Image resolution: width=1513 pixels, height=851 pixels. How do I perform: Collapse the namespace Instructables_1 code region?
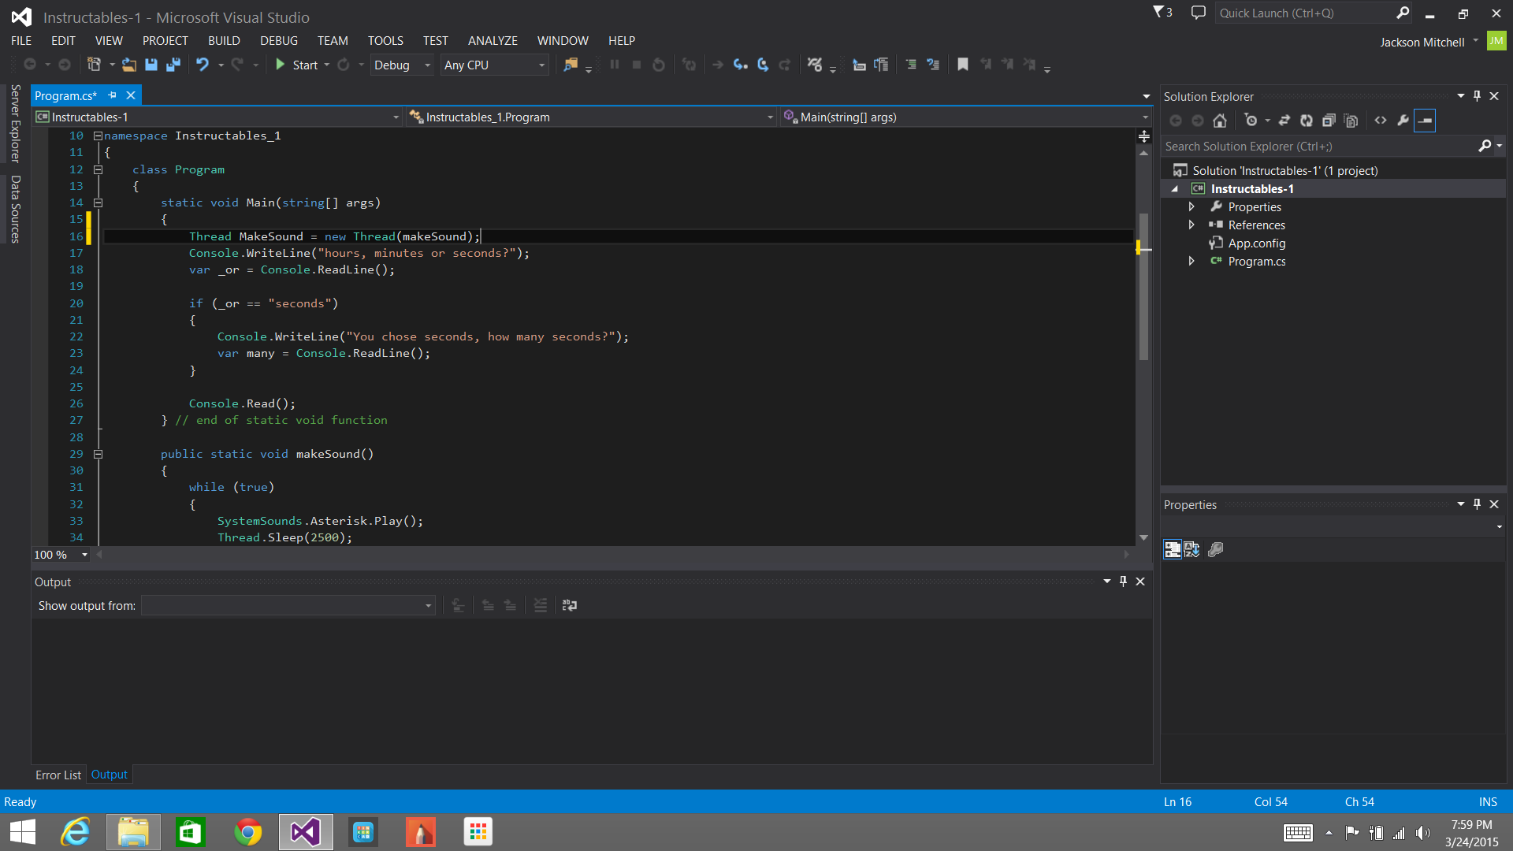coord(99,136)
